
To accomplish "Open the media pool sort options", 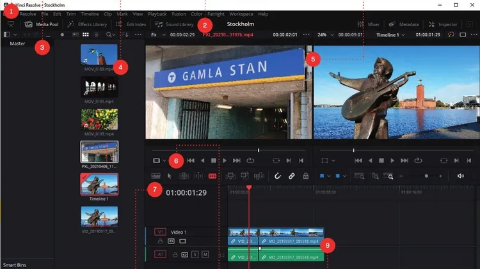I will pyautogui.click(x=125, y=35).
